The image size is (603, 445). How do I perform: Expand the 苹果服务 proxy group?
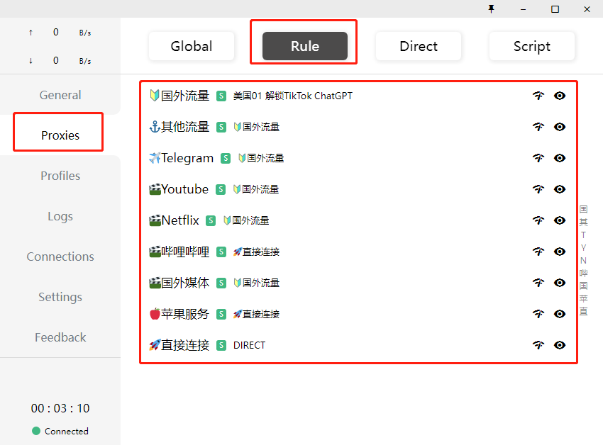[358, 314]
